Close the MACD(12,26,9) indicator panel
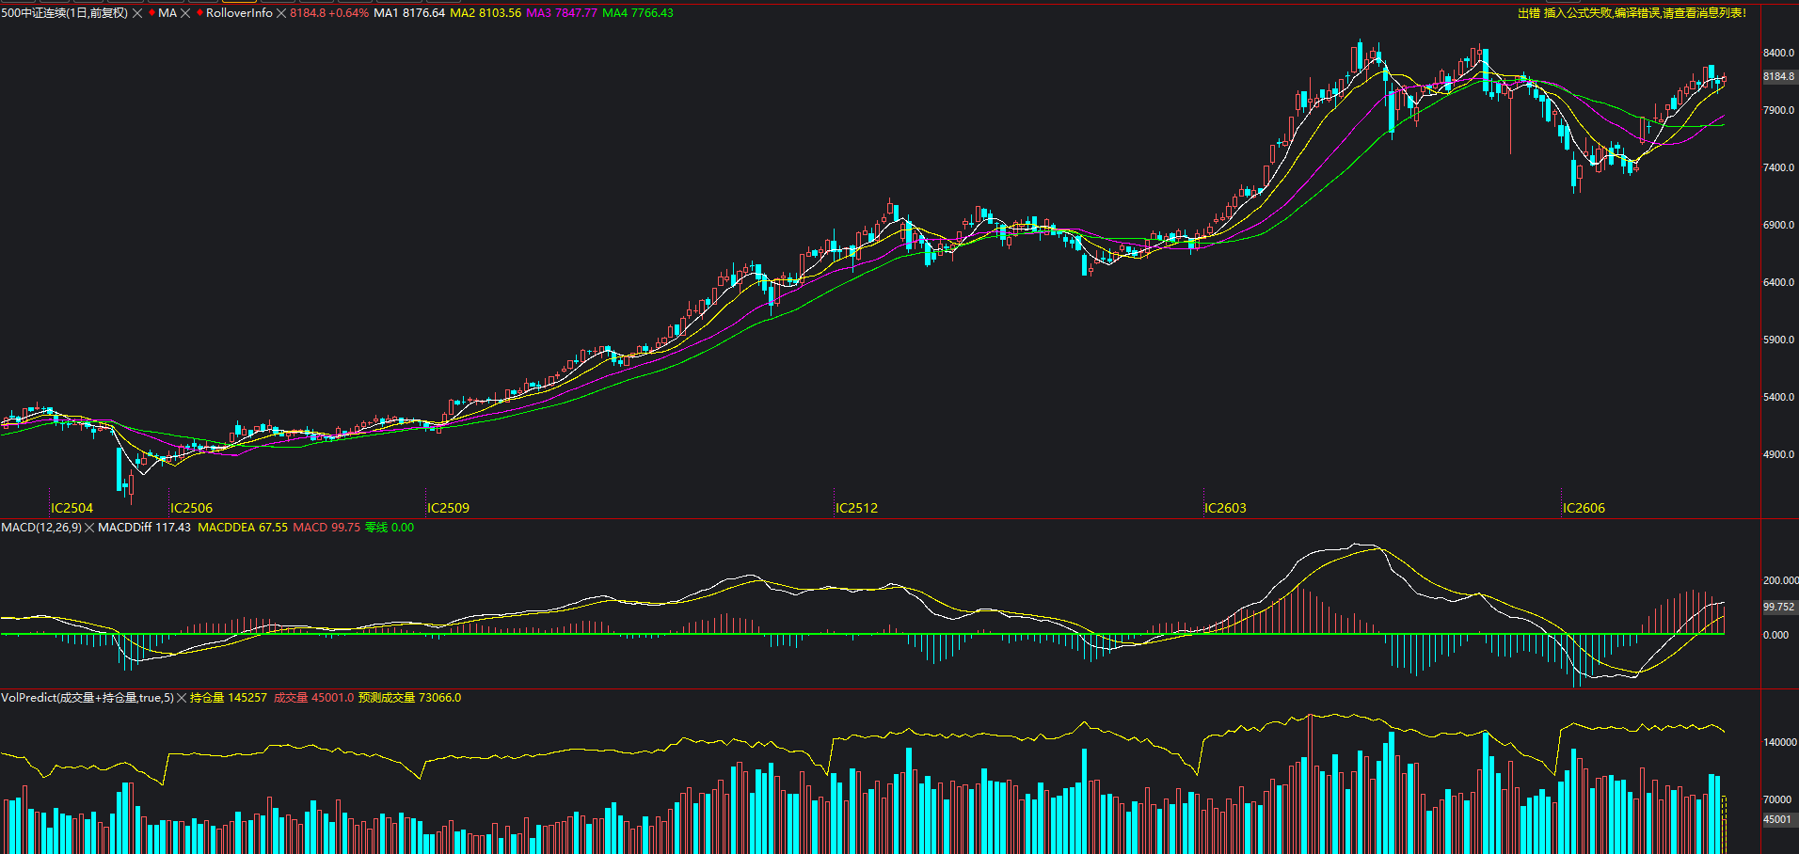Viewport: 1799px width, 854px height. pos(90,528)
